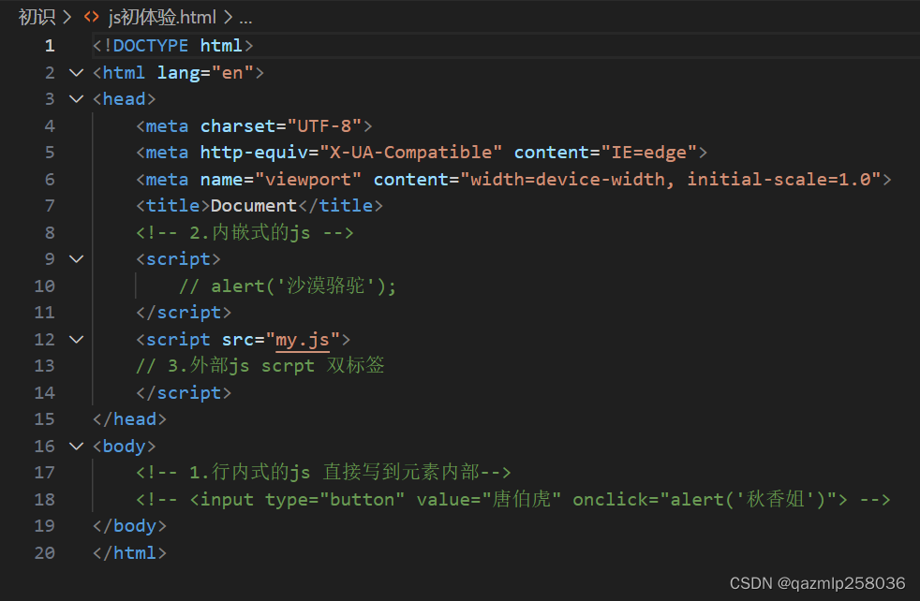Open the js初体验.html breadcrumb item
Image resolution: width=920 pixels, height=601 pixels.
coord(162,17)
